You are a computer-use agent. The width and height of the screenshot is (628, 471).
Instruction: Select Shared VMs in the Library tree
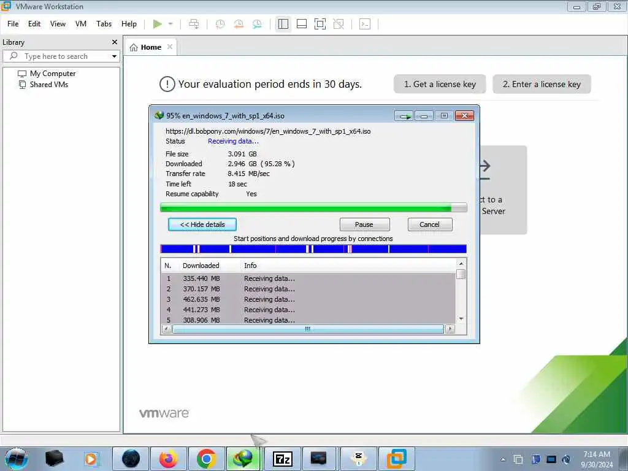click(49, 85)
